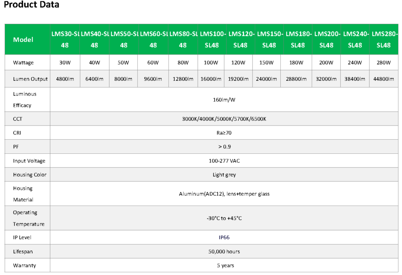Select the Lumen Output row label

tap(30, 79)
